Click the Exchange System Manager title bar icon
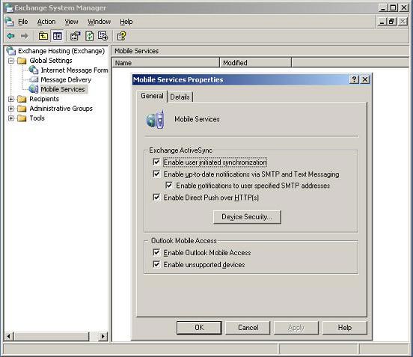This screenshot has width=413, height=357. click(x=9, y=8)
